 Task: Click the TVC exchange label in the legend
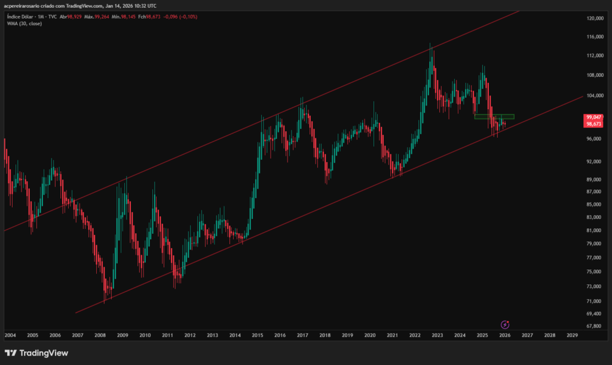pyautogui.click(x=54, y=17)
